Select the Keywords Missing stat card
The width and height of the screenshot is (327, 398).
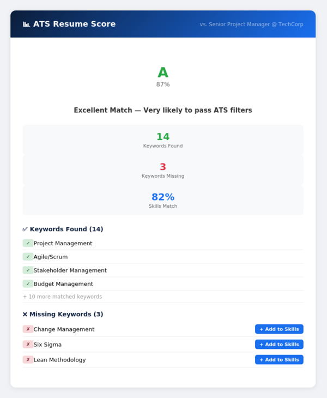point(163,170)
